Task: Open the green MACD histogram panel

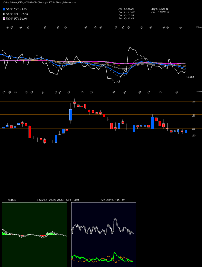Action: click(x=34, y=235)
